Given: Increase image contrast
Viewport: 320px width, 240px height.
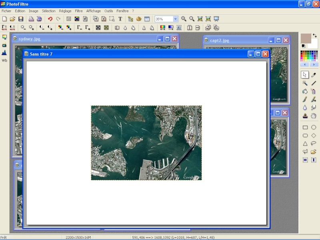Looking at the screenshot, I should pyautogui.click(x=50, y=28).
